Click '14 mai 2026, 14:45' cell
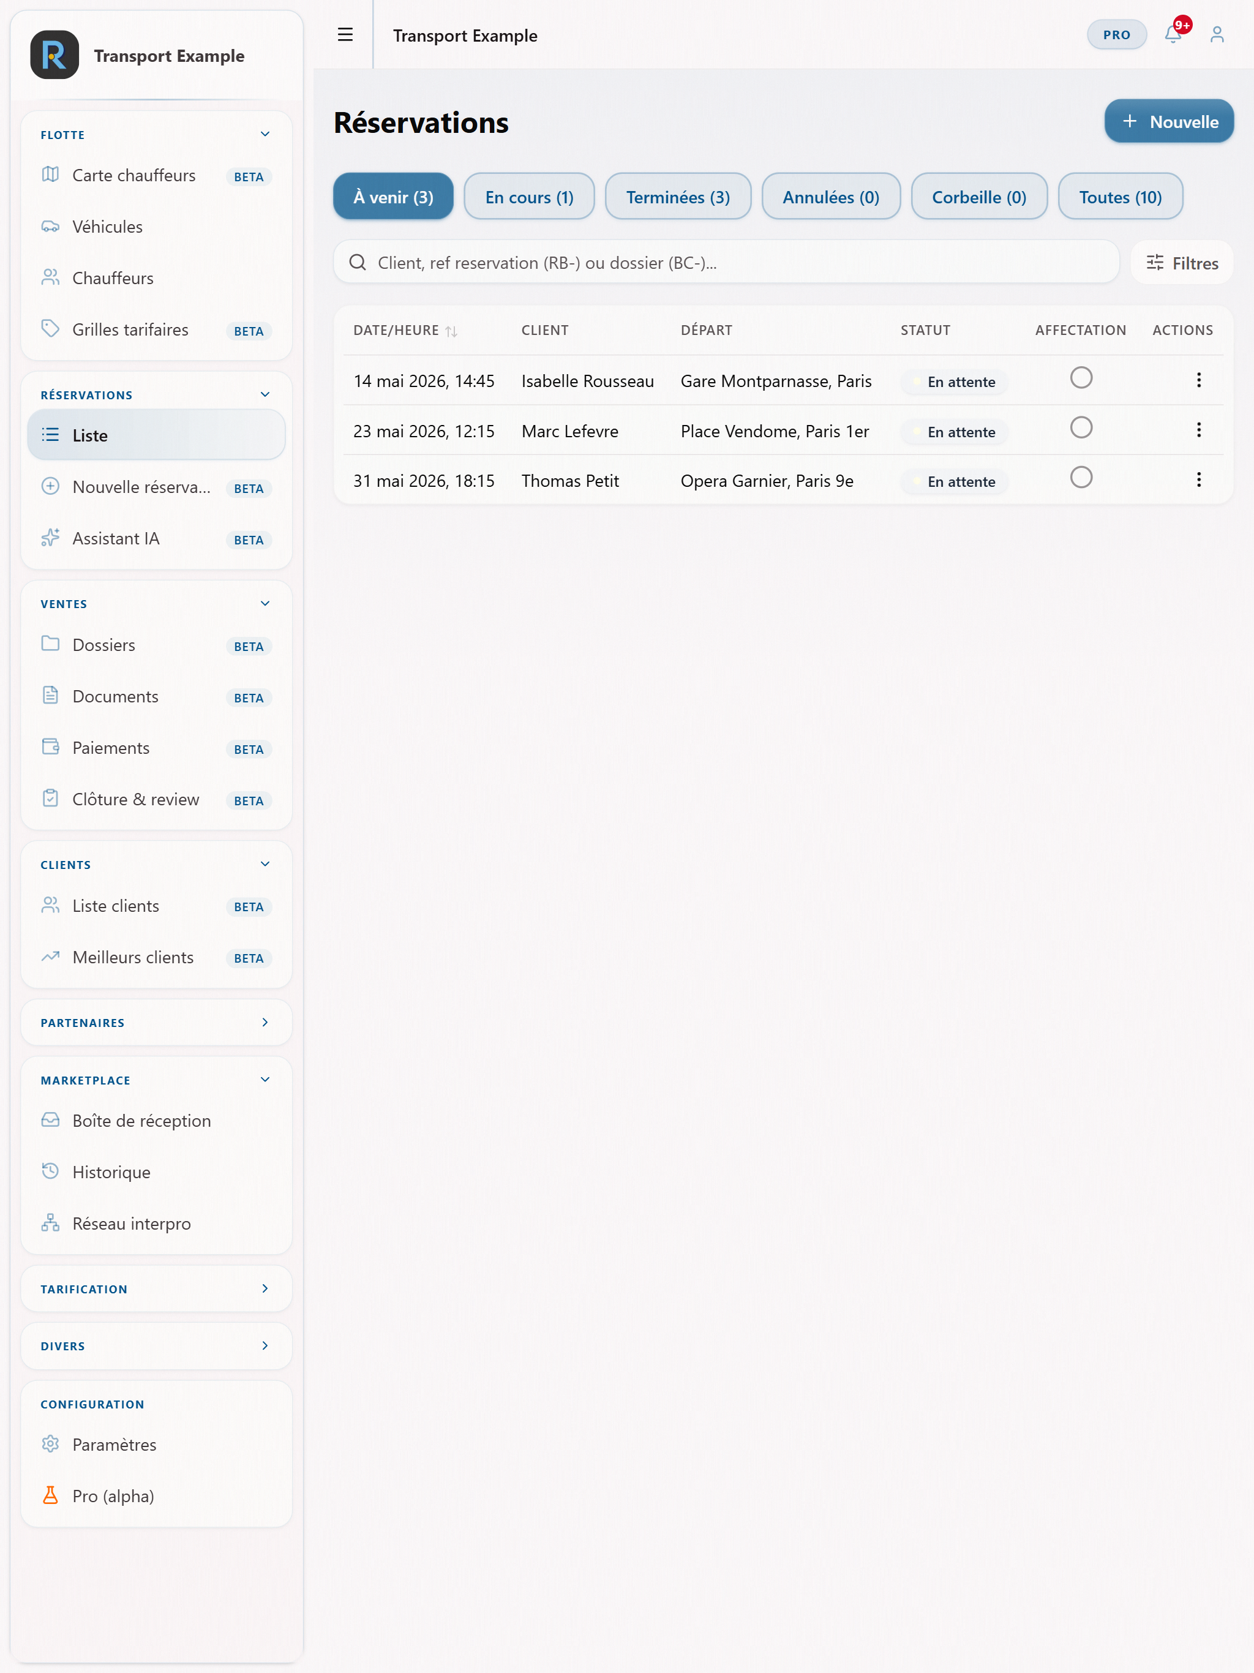The height and width of the screenshot is (1673, 1254). click(424, 380)
